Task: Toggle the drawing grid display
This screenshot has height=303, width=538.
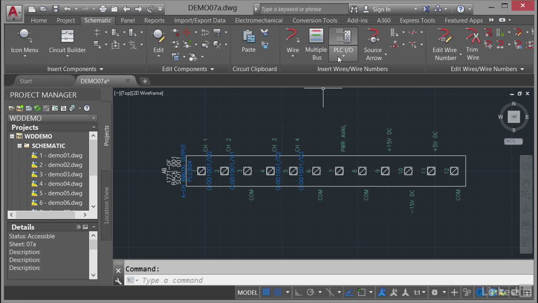Action: click(266, 292)
